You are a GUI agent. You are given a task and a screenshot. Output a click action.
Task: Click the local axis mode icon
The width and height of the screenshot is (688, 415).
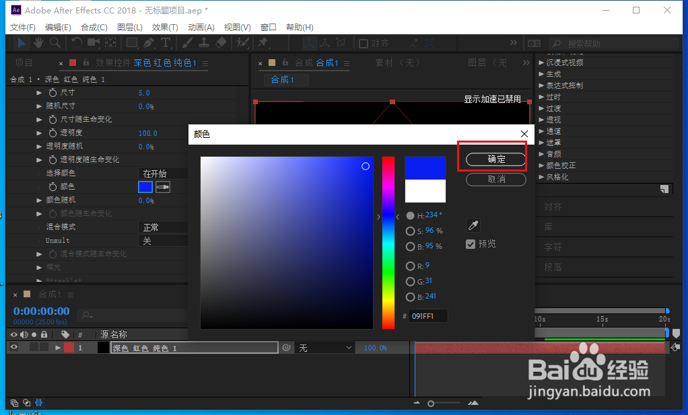point(310,43)
